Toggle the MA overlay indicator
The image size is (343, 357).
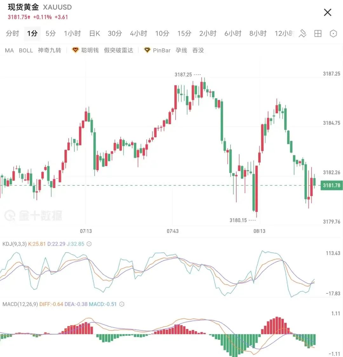9,50
